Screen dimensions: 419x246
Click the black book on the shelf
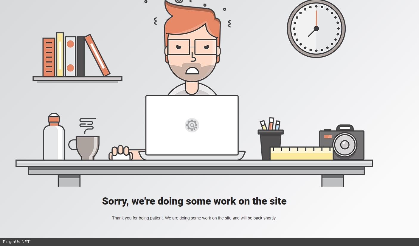tap(81, 56)
